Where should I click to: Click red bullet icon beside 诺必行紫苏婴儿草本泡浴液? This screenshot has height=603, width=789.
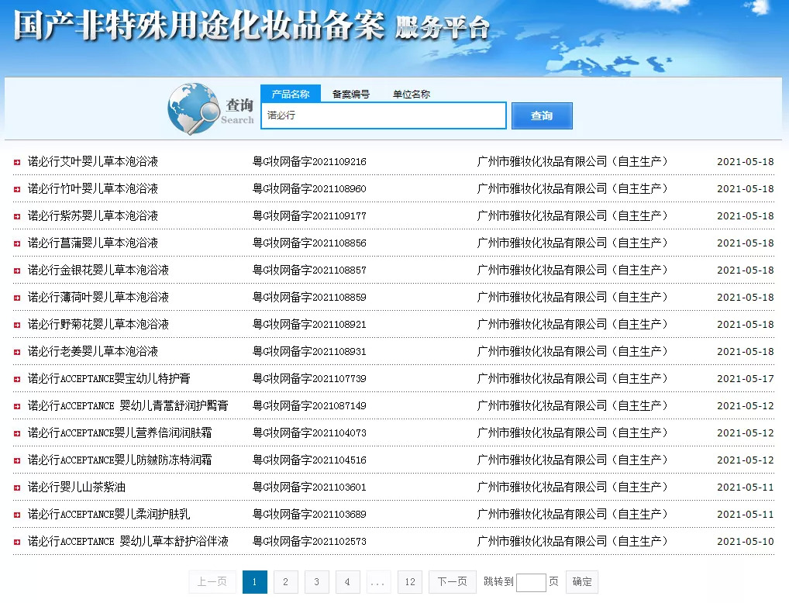(x=17, y=216)
